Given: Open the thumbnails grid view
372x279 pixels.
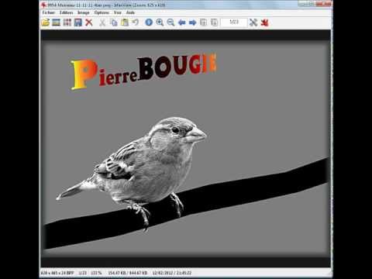Looking at the screenshot, I should tap(67, 22).
